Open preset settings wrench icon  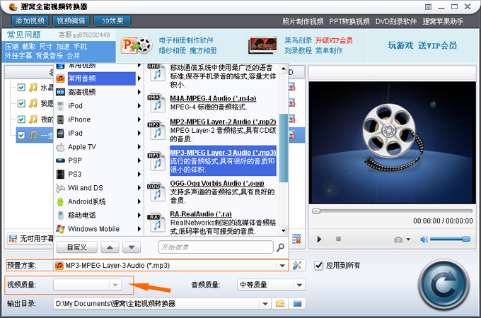(297, 265)
